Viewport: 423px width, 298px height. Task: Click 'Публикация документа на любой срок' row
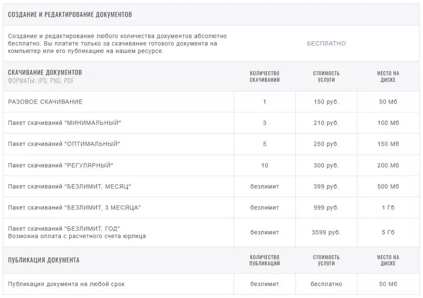[x=211, y=284]
